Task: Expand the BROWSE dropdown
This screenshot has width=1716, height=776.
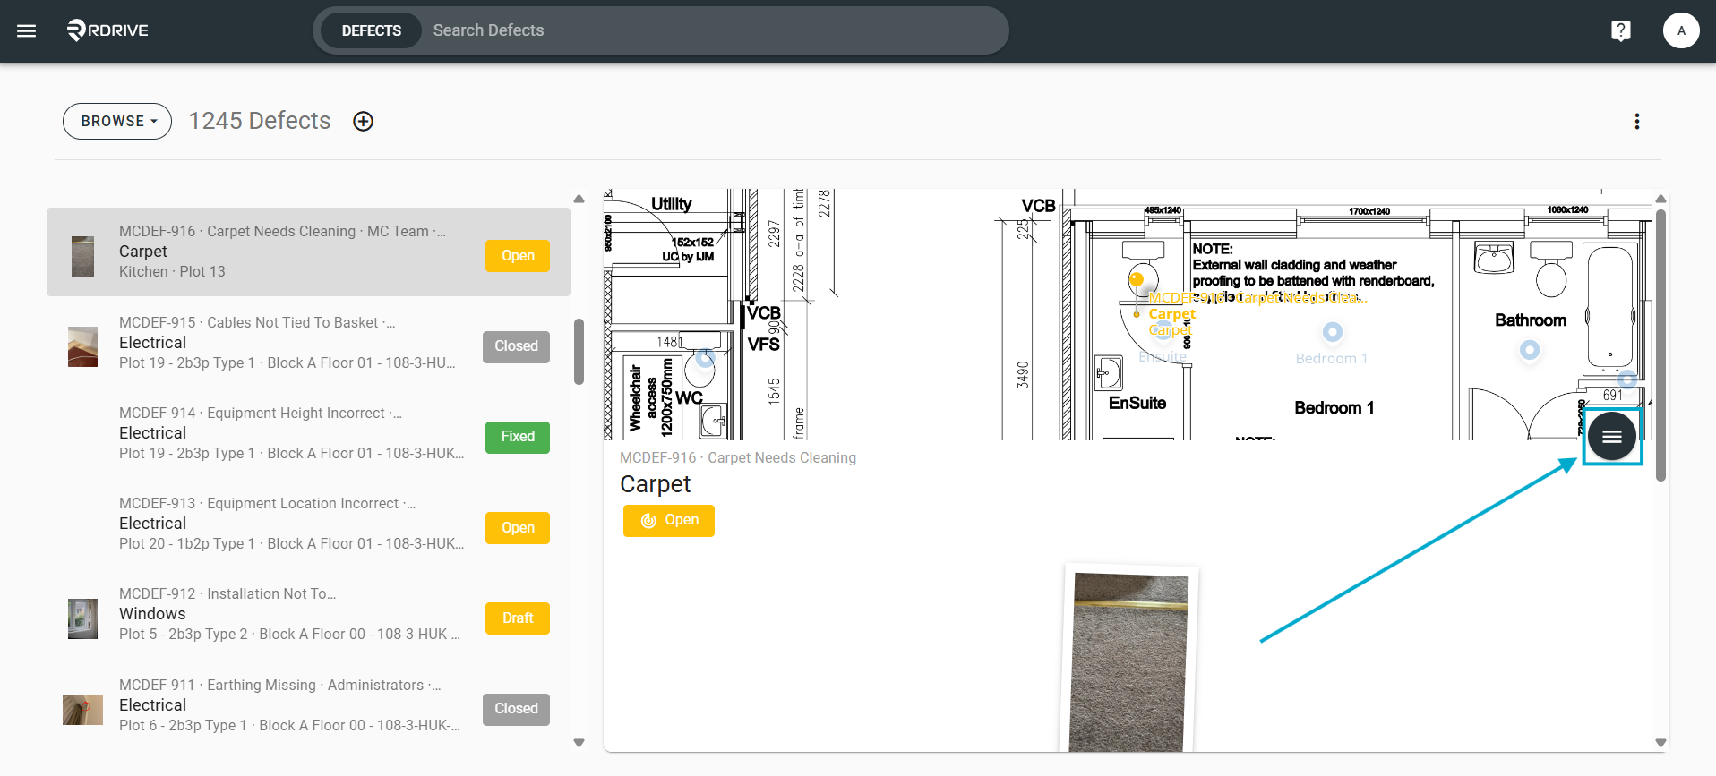Action: coord(117,121)
